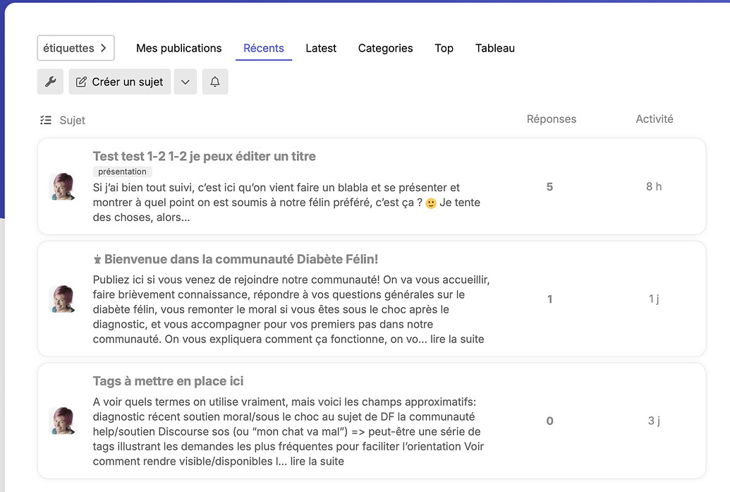The width and height of the screenshot is (730, 492).
Task: Open the Categories tab
Action: (385, 48)
